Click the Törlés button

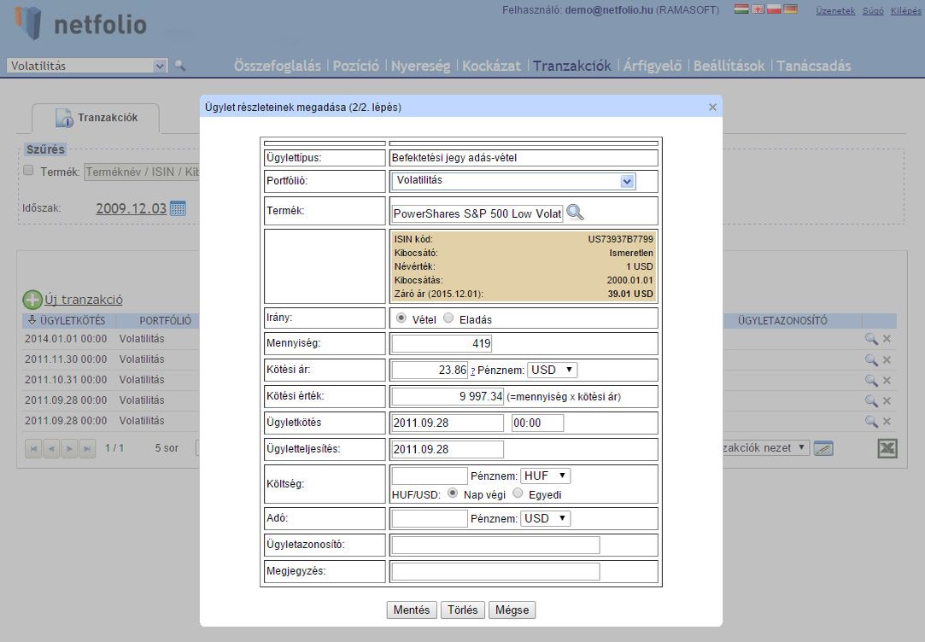pos(463,610)
